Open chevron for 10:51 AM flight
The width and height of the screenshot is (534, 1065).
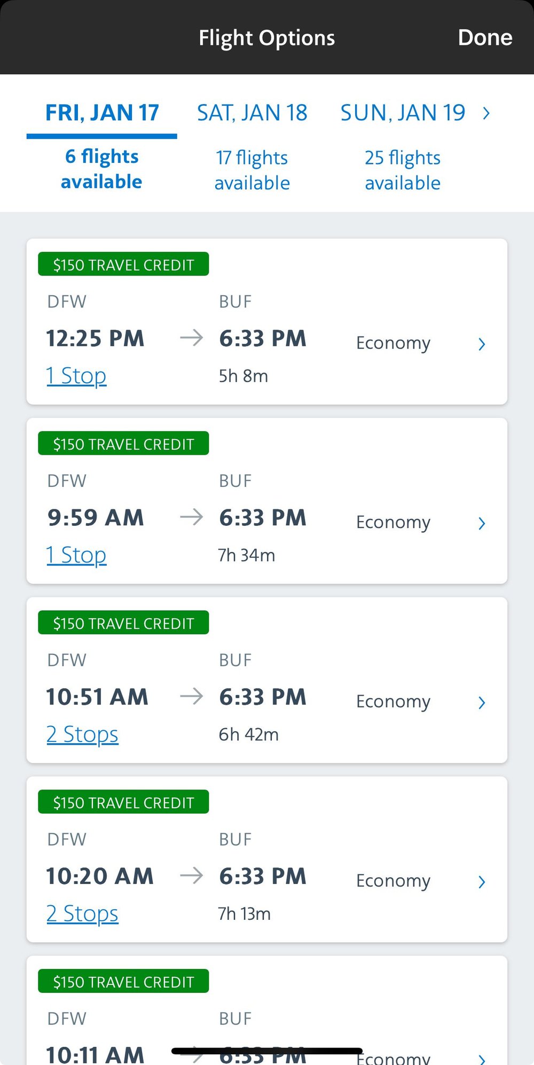482,703
